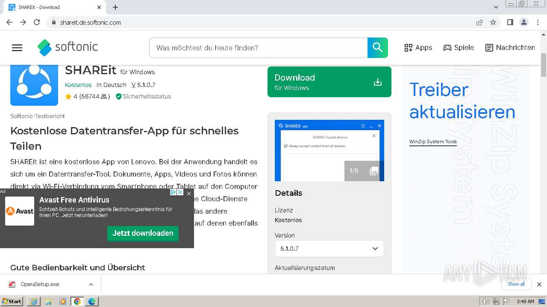The image size is (547, 307).
Task: Open the tab search dropdown arrow
Action: click(496, 7)
